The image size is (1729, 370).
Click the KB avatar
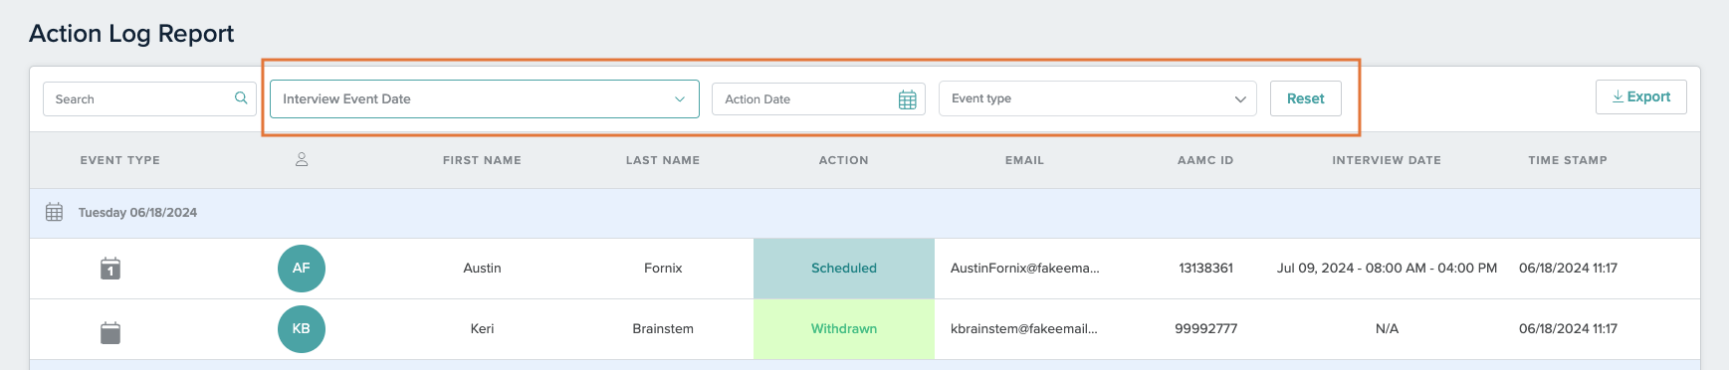pos(302,329)
